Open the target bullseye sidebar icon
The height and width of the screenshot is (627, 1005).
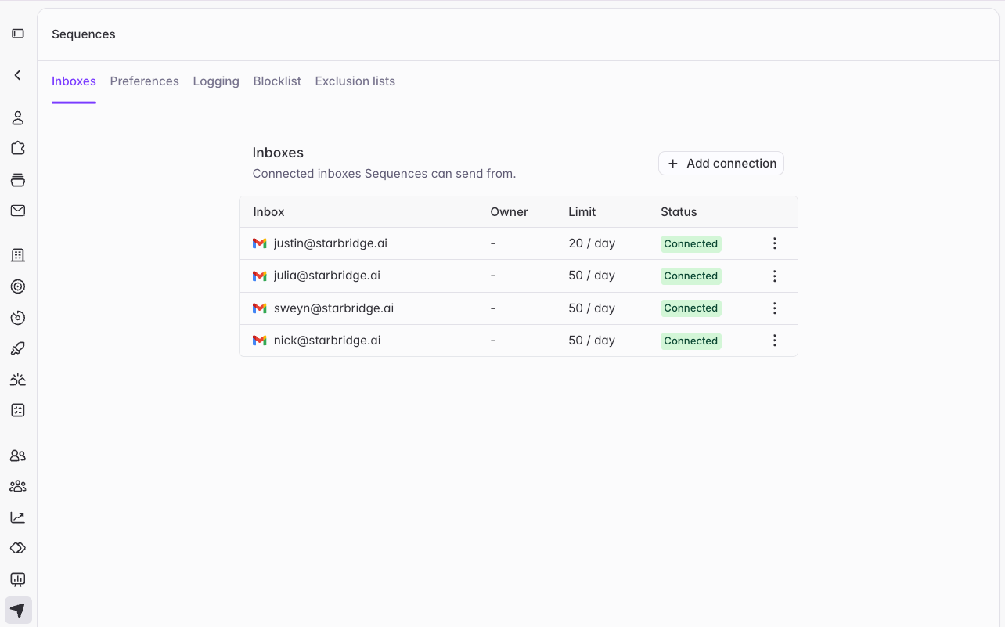(18, 286)
